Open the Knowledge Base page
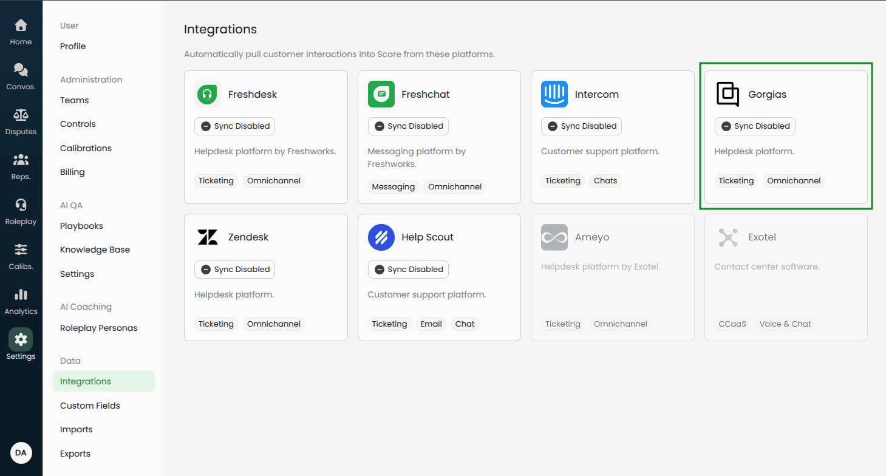 pyautogui.click(x=95, y=250)
